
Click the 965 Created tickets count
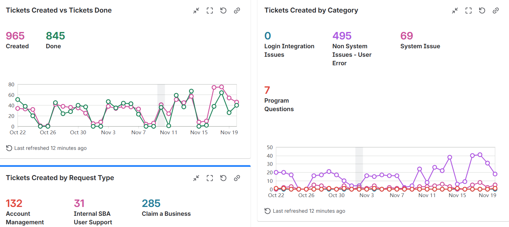pyautogui.click(x=15, y=36)
